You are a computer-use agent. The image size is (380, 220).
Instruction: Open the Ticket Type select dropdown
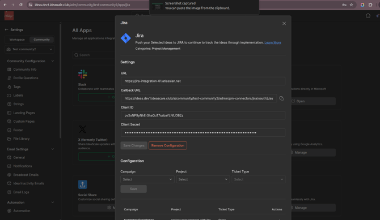coord(259,179)
